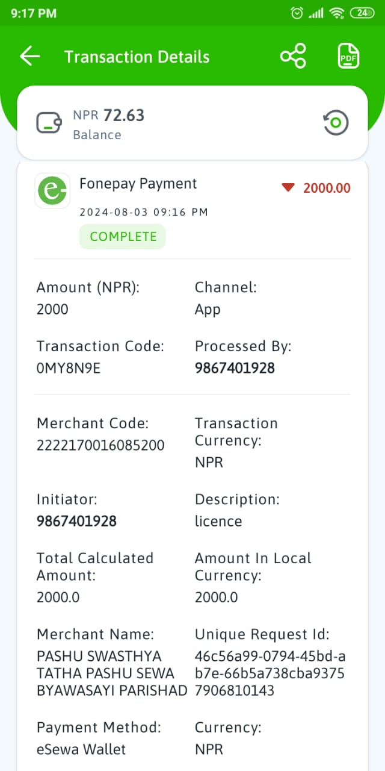Tap the wallet icon beside balance

click(49, 123)
